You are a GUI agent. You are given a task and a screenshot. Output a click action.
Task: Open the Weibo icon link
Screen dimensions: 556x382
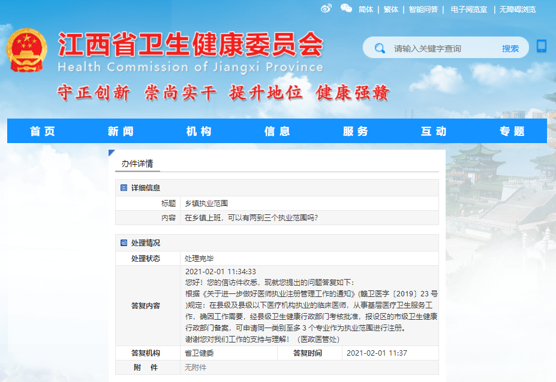click(326, 8)
